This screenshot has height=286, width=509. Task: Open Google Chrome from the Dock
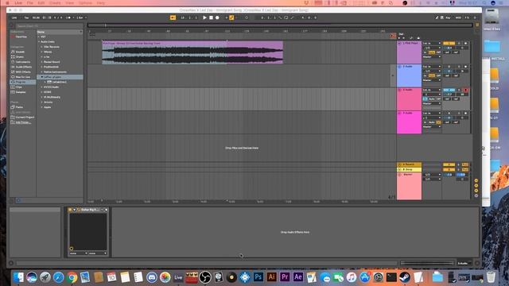tap(72, 277)
